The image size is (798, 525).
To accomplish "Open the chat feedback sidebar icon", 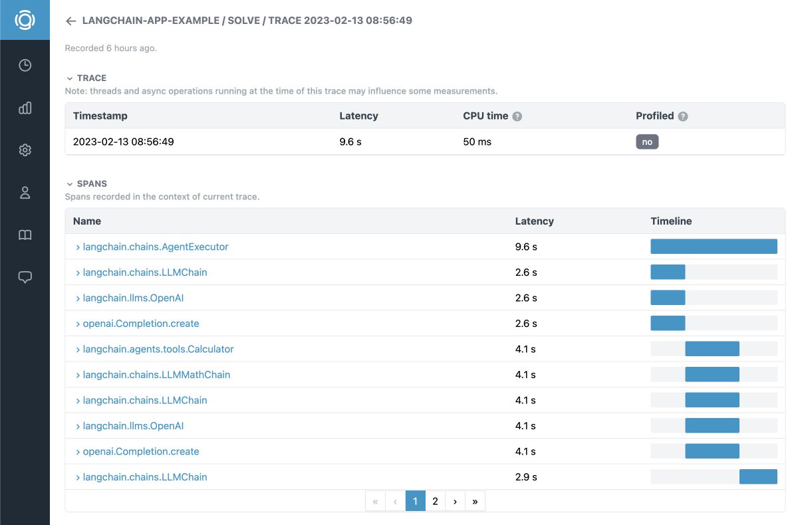I will pyautogui.click(x=25, y=278).
